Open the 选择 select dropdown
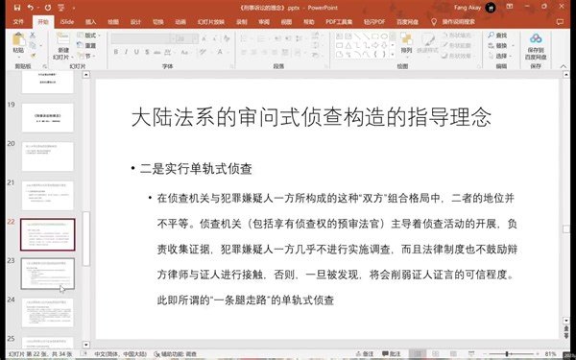Screen dimensions: 576x360 500,56
